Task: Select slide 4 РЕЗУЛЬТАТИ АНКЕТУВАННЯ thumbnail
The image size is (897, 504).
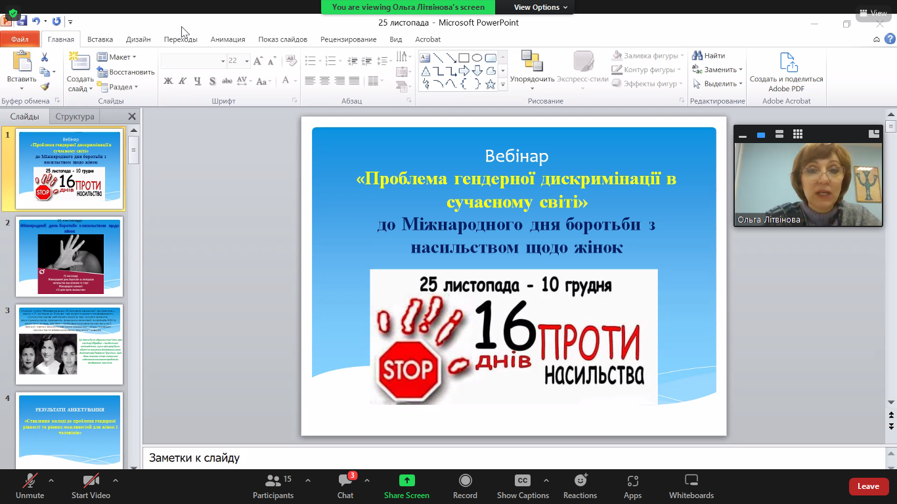Action: 69,429
